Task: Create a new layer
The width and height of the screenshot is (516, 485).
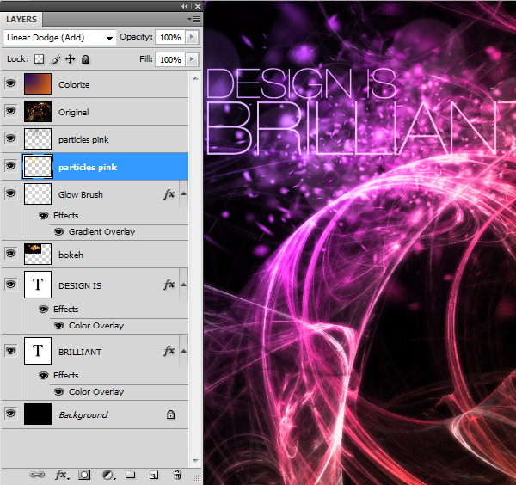Action: tap(153, 474)
